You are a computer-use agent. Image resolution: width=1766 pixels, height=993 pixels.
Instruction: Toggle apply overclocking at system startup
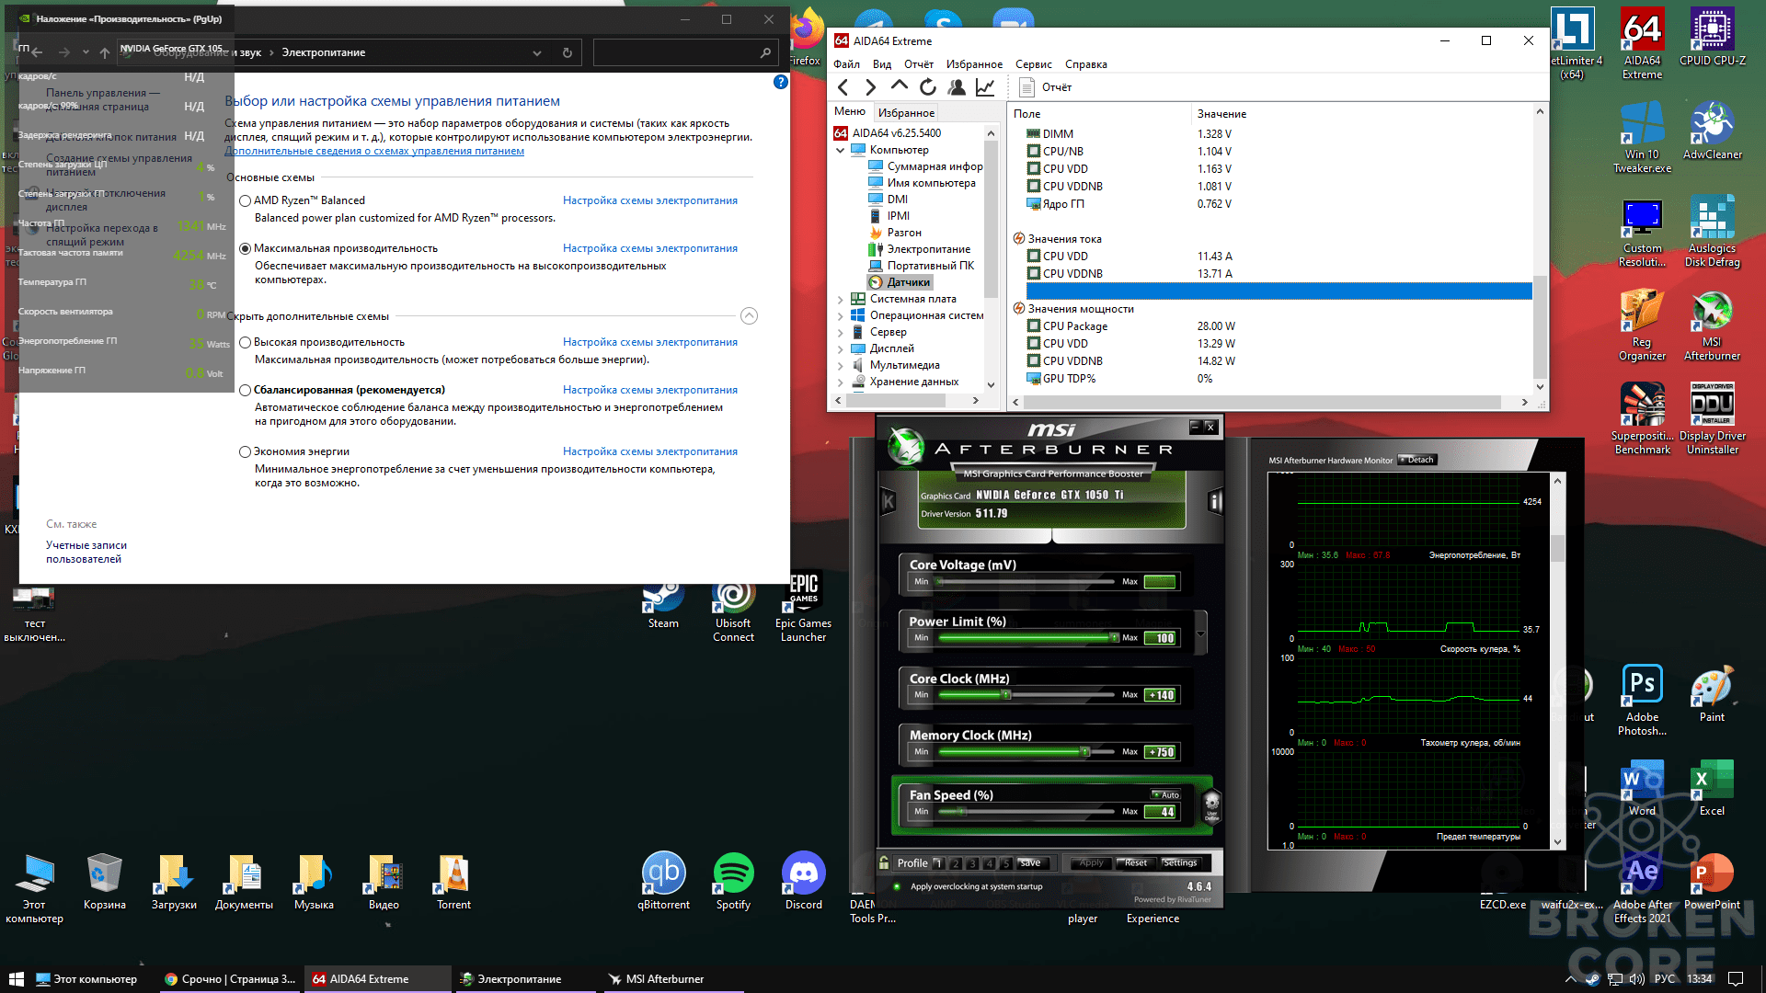[897, 886]
